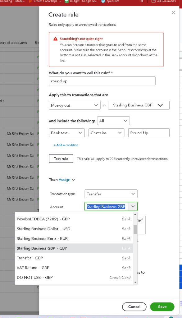Open the Contains operator dropdown
This screenshot has width=182, height=318.
(106, 133)
